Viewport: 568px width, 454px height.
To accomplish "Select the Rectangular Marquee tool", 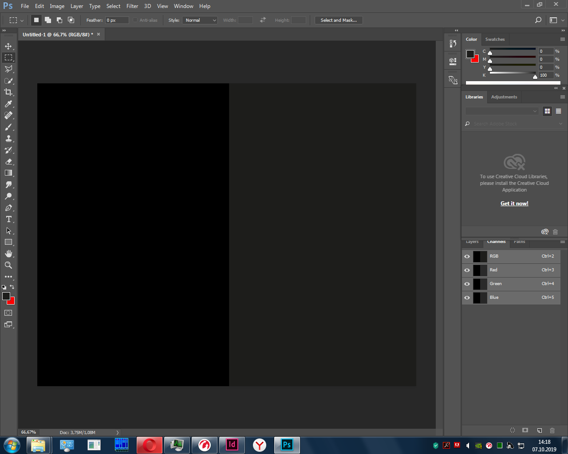I will tap(8, 58).
